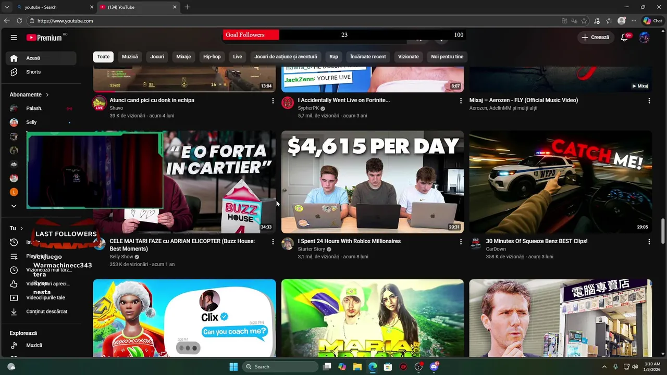Click the $4,615 PER DAY thumbnail
This screenshot has height=375, width=667.
(x=373, y=182)
